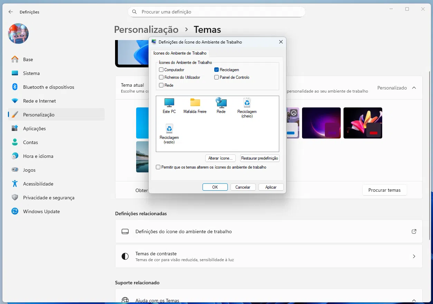
Task: Click the back arrow in Definições
Action: click(x=11, y=12)
